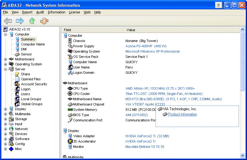Image resolution: width=247 pixels, height=160 pixels.
Task: Click the Multimedia icon in the tree
Action: pos(11,114)
